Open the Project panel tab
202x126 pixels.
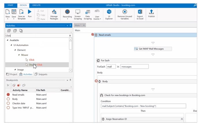[x=12, y=74]
